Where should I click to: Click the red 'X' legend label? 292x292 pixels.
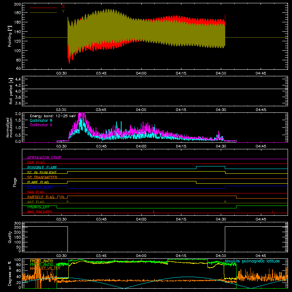[x=63, y=6]
